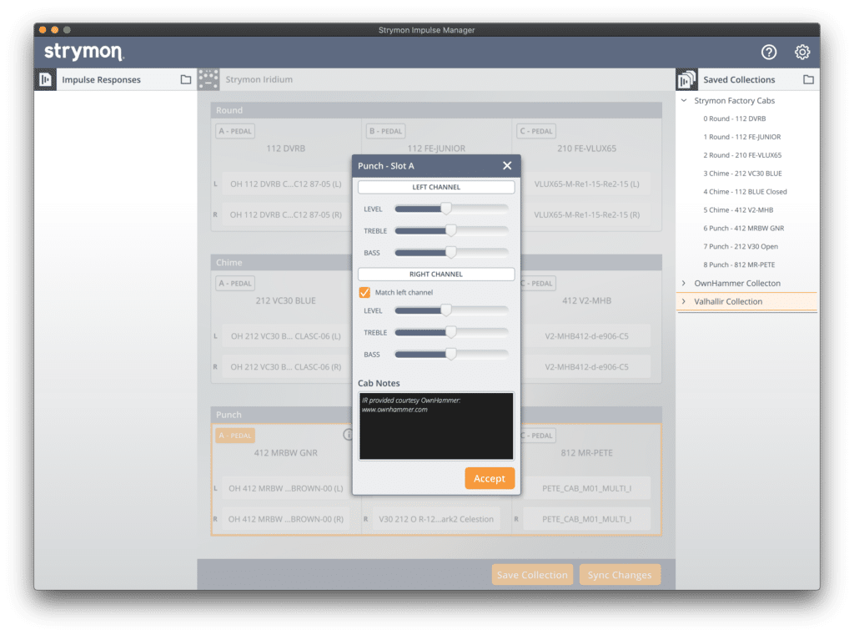The height and width of the screenshot is (635, 854).
Task: Adjust the right channel LEVEL slider
Action: click(x=446, y=310)
